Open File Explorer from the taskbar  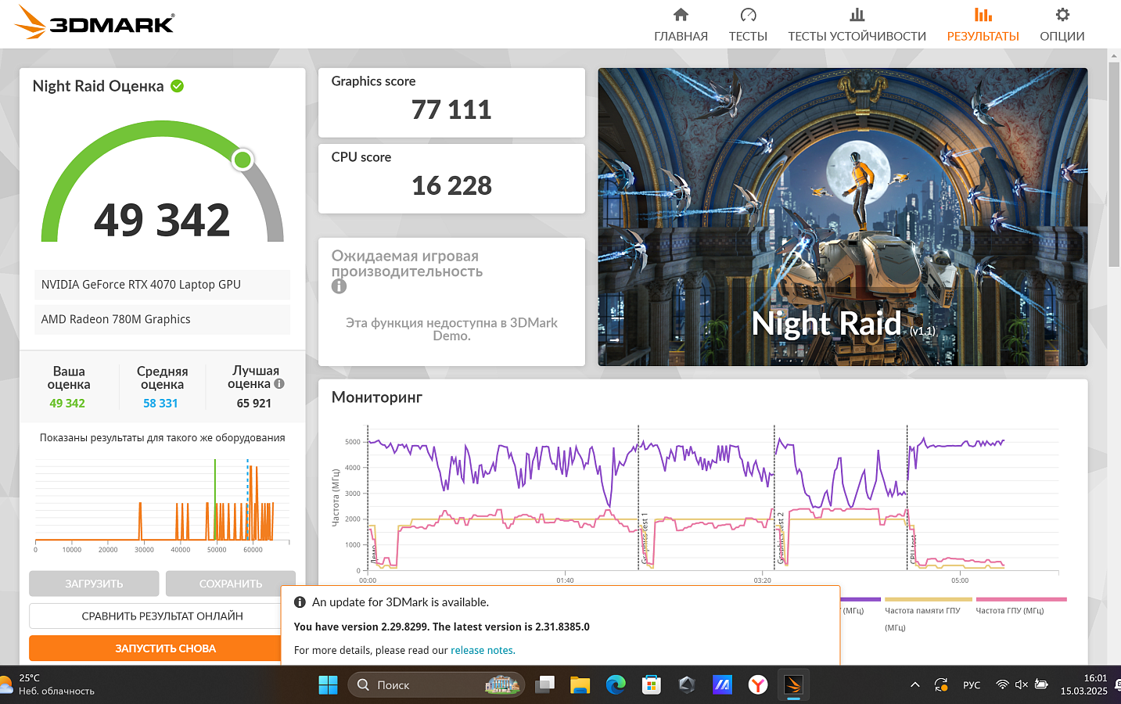point(580,685)
